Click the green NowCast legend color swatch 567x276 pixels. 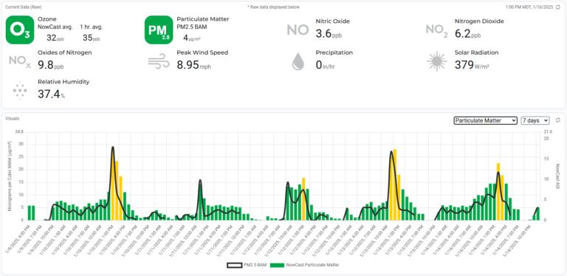point(277,265)
